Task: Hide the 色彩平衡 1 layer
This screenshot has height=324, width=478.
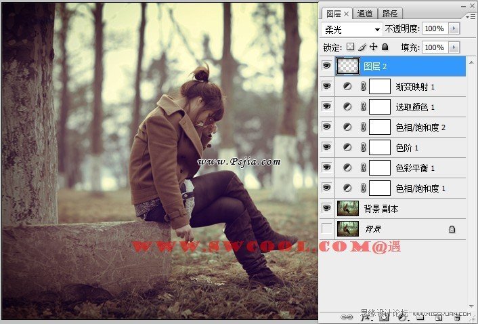Action: click(326, 167)
